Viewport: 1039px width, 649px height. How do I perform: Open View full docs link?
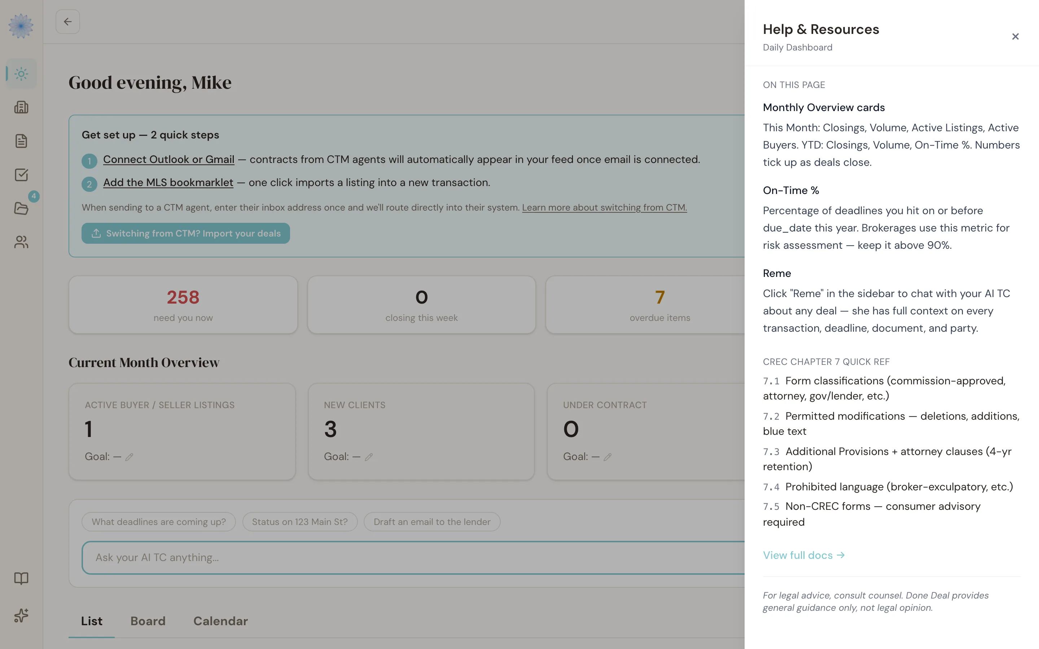[x=804, y=555]
